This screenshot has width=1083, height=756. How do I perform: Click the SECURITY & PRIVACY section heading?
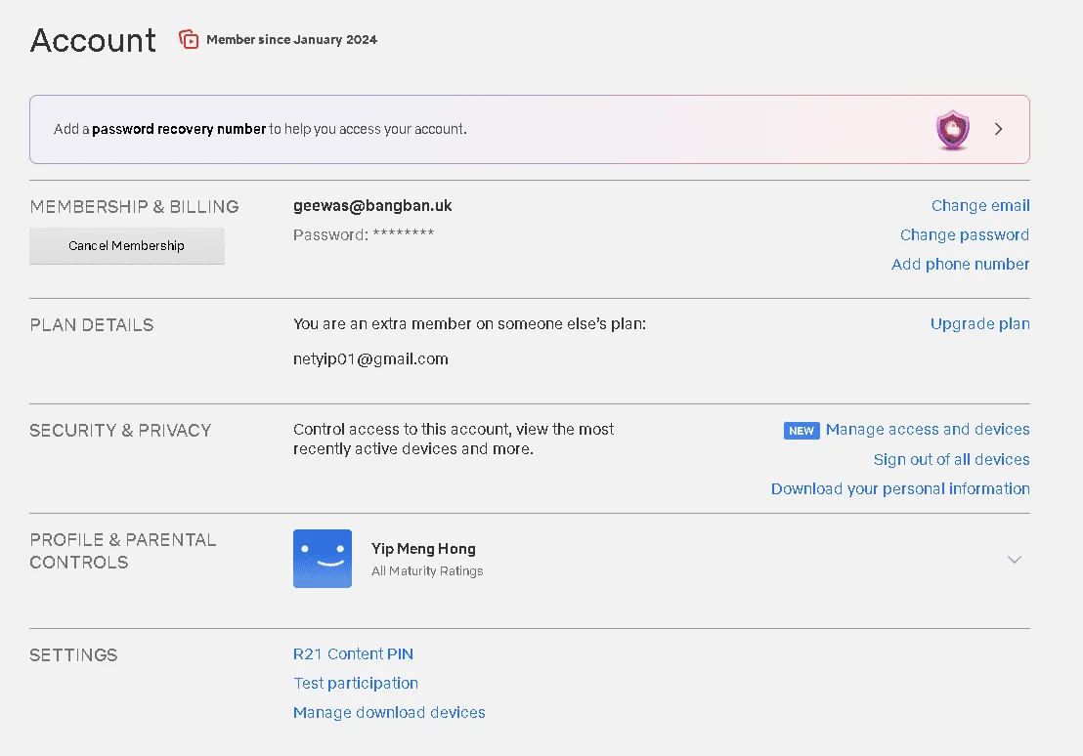pyautogui.click(x=120, y=431)
